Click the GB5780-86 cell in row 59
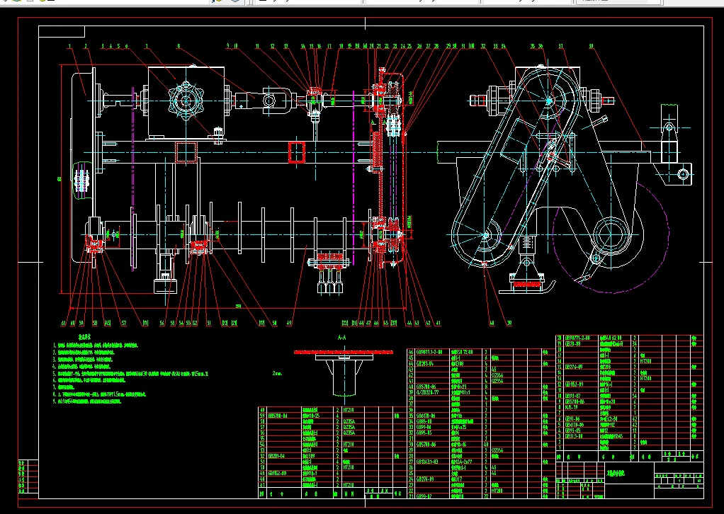Viewport: 724px width, 514px height. coord(278,416)
